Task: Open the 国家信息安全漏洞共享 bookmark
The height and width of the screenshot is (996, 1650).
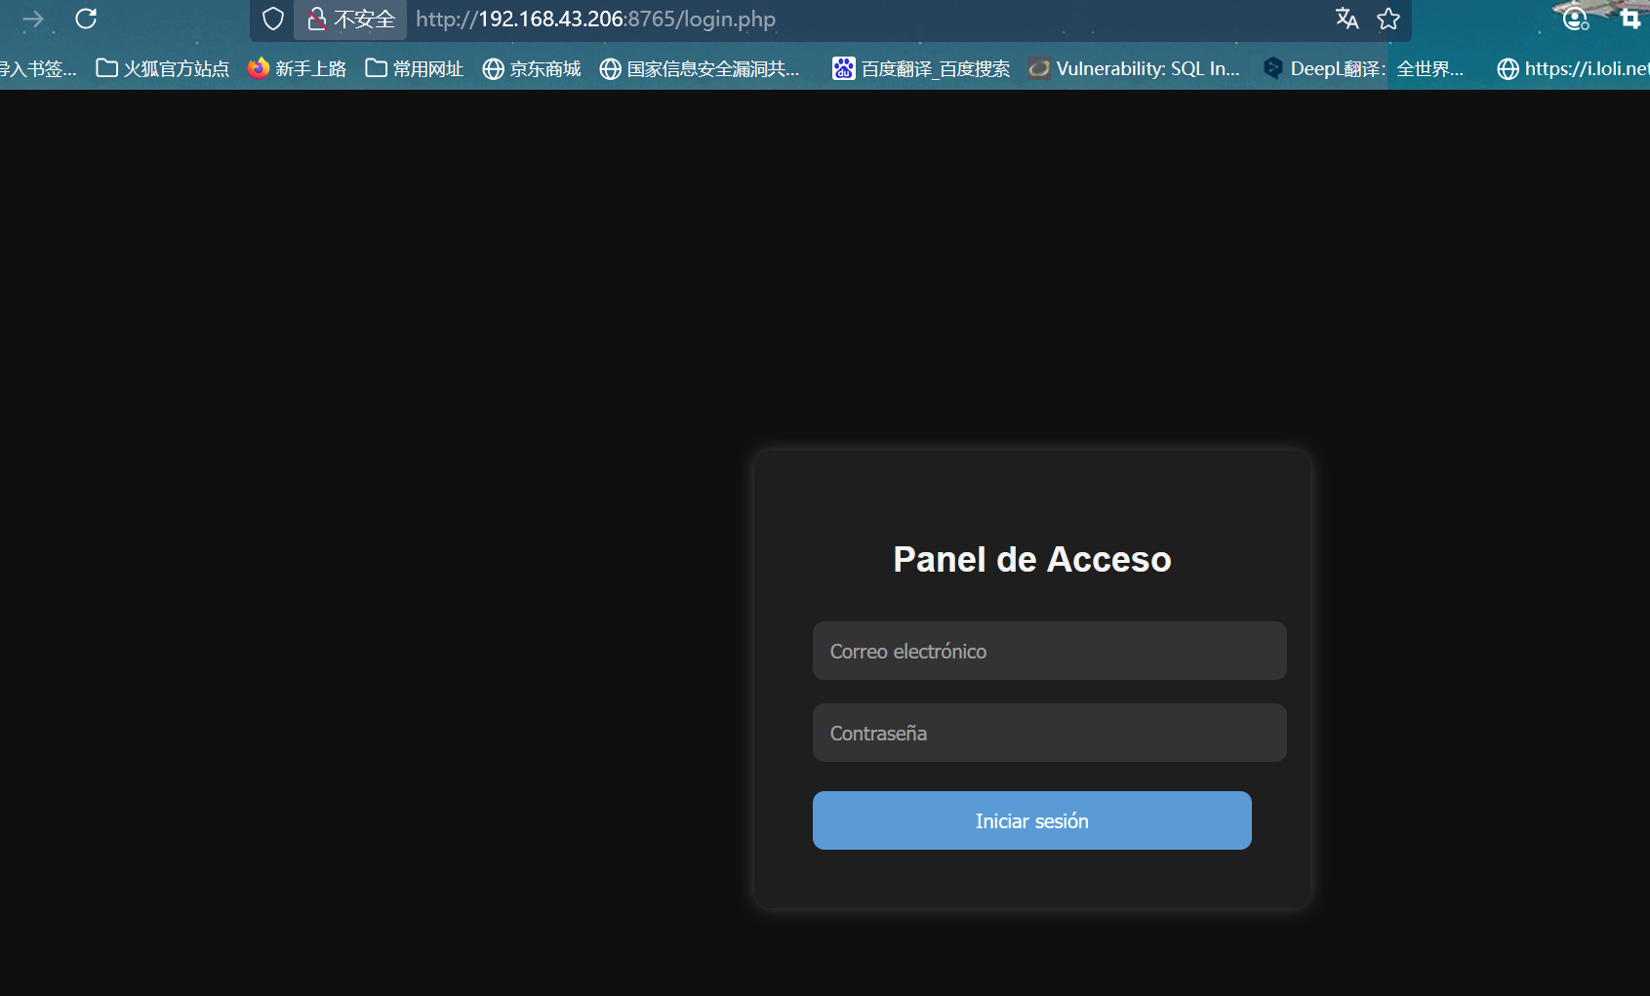Action: [x=700, y=68]
